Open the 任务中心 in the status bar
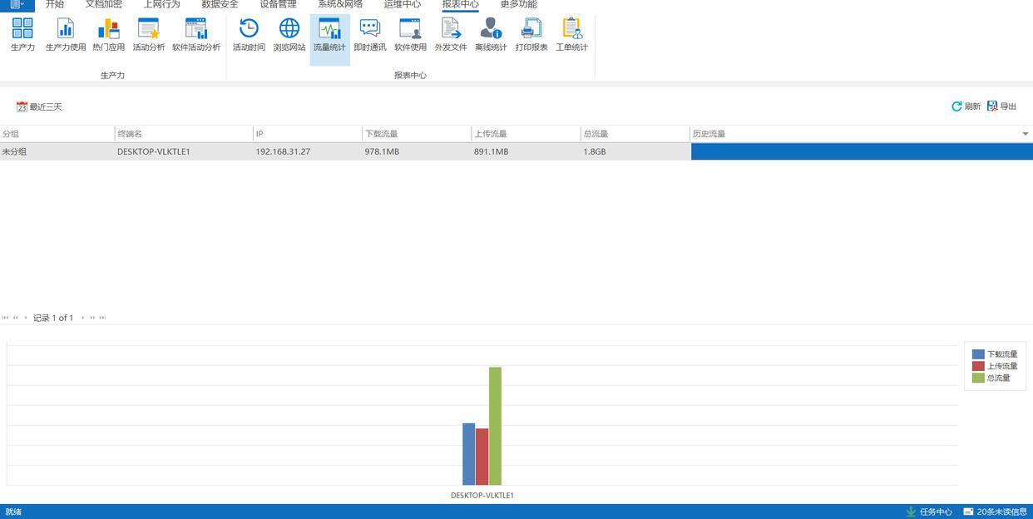This screenshot has width=1033, height=519. (929, 512)
